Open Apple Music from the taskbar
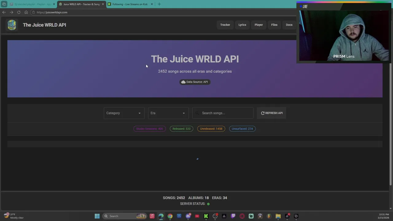Image resolution: width=393 pixels, height=221 pixels. [x=152, y=216]
